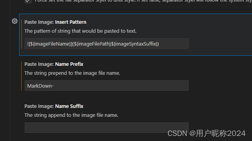Focus the empty Name Suffix input field
The width and height of the screenshot is (252, 141).
click(107, 127)
